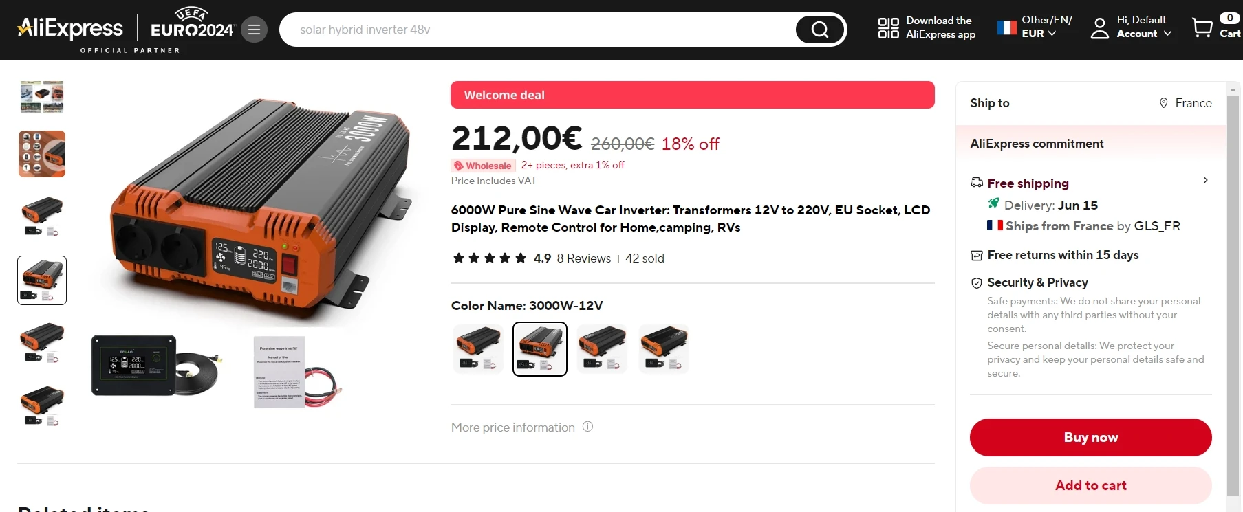Click the QR code app download icon

888,27
